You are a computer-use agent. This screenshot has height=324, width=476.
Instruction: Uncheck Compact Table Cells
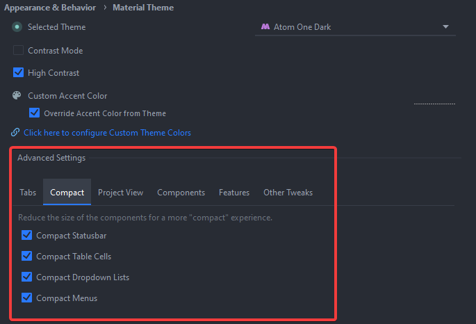27,257
